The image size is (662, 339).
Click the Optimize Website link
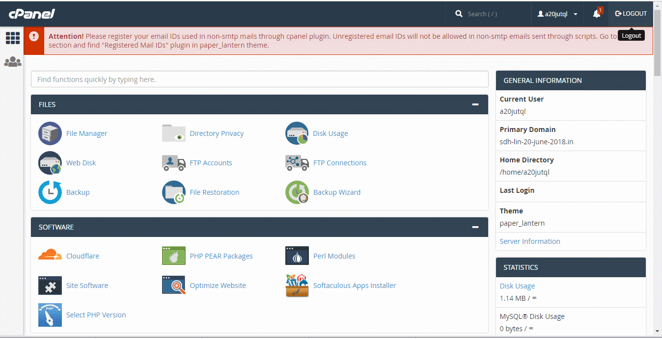click(218, 286)
